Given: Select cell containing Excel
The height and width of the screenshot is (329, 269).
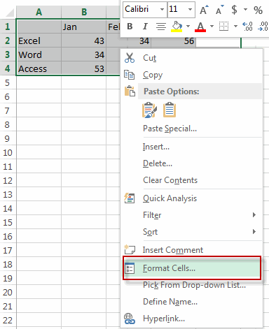Looking at the screenshot, I should (39, 41).
